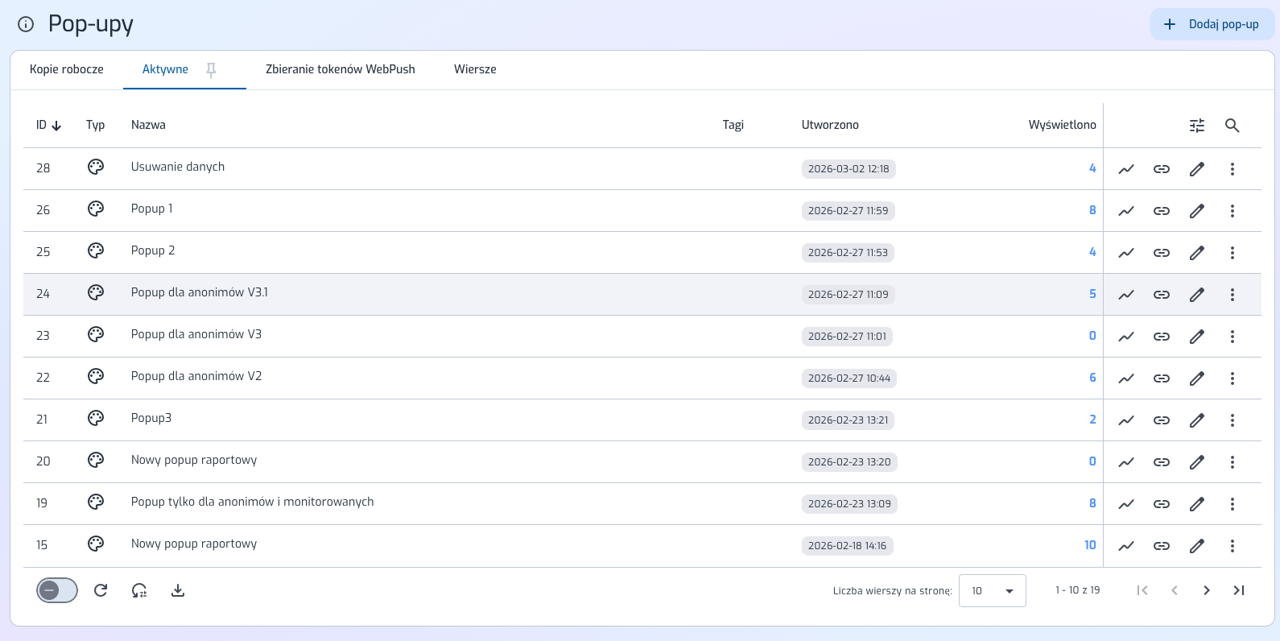
Task: Open more options for Popup dla anonimów V3
Action: 1232,337
